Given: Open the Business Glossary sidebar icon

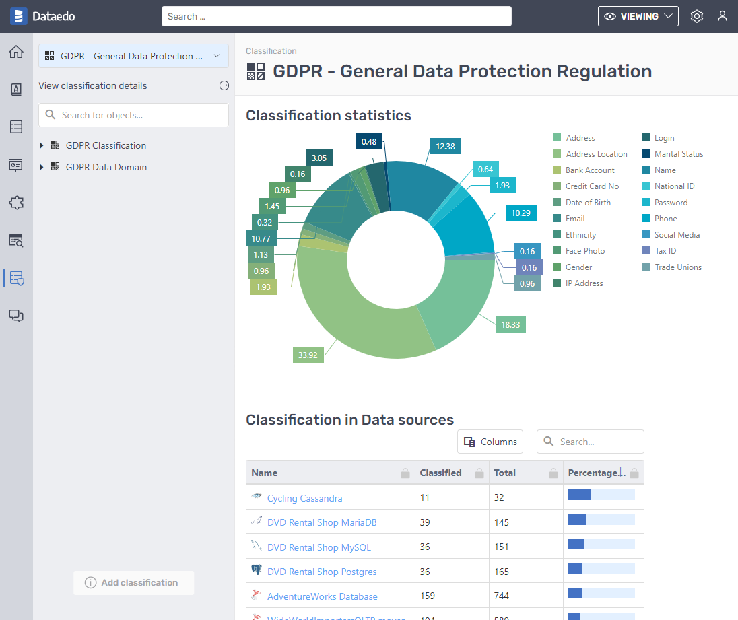Looking at the screenshot, I should [x=16, y=90].
